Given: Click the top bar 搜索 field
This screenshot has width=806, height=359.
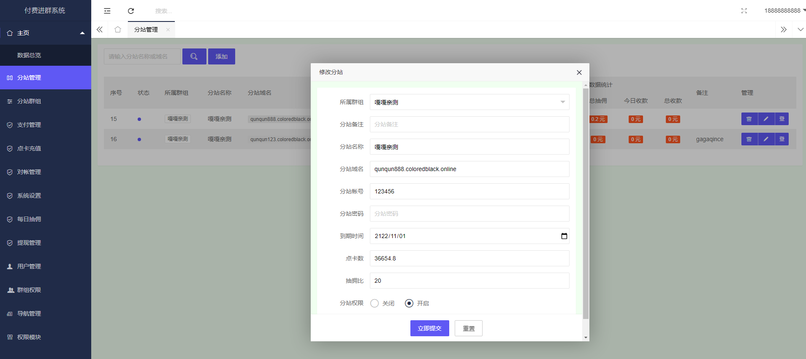Looking at the screenshot, I should (163, 11).
